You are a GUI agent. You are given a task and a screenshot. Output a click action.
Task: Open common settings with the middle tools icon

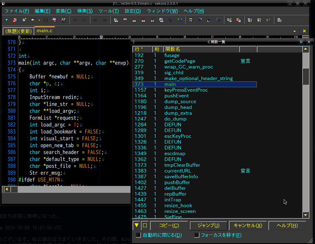[x=259, y=20]
